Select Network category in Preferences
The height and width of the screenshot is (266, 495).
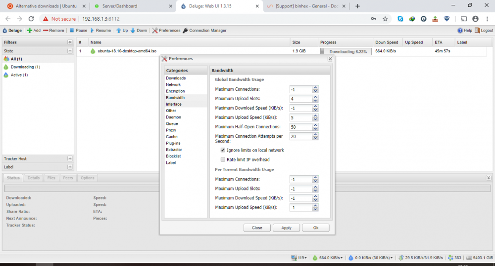(186, 85)
